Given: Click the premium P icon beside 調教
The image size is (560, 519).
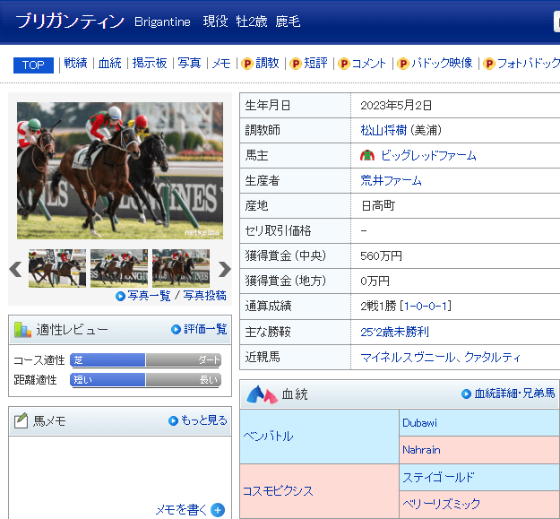Looking at the screenshot, I should pos(247,64).
